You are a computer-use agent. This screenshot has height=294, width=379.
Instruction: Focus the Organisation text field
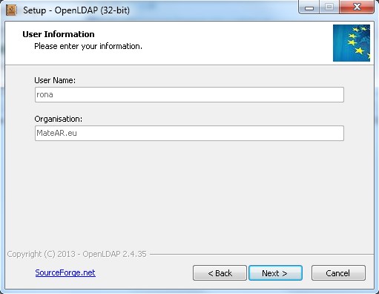coord(189,133)
